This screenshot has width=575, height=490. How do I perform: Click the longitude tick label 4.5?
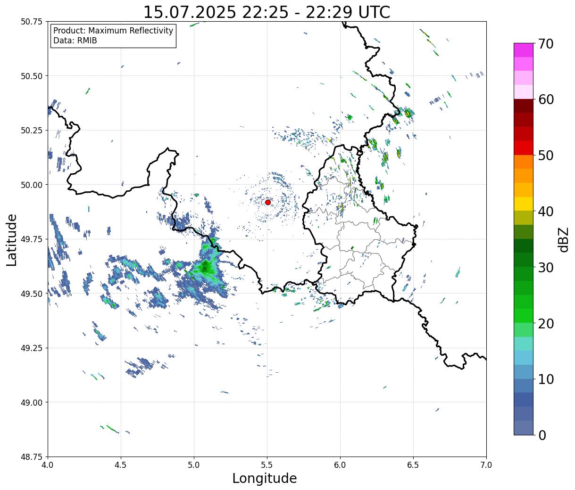pos(121,465)
